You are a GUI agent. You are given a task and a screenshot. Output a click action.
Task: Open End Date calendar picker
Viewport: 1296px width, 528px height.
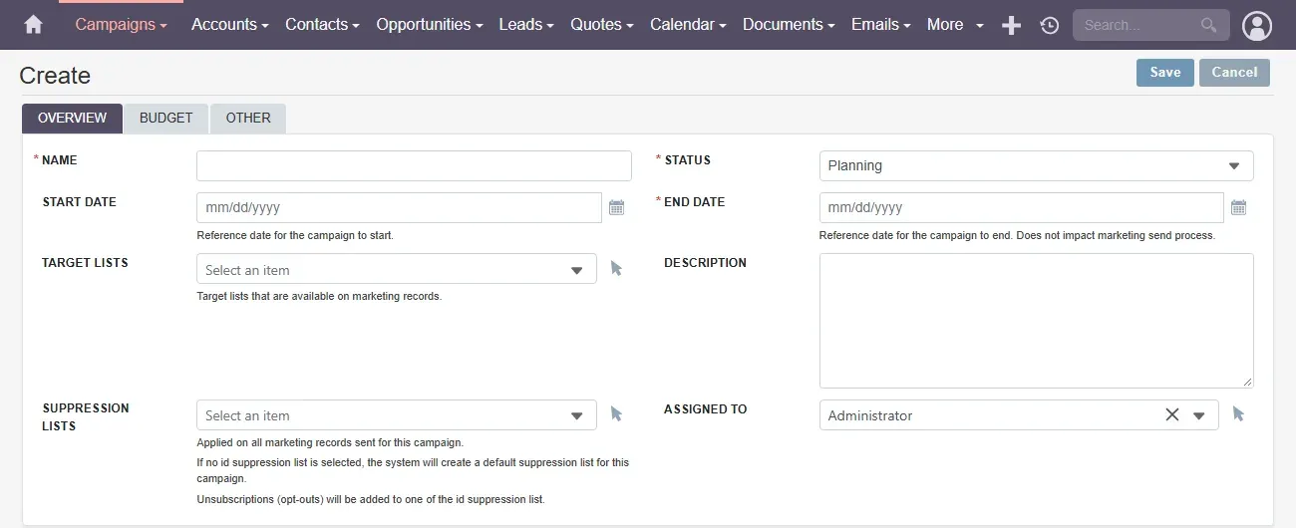[x=1238, y=207]
